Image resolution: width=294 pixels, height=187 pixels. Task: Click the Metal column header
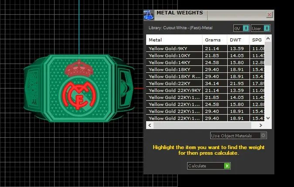(174, 40)
